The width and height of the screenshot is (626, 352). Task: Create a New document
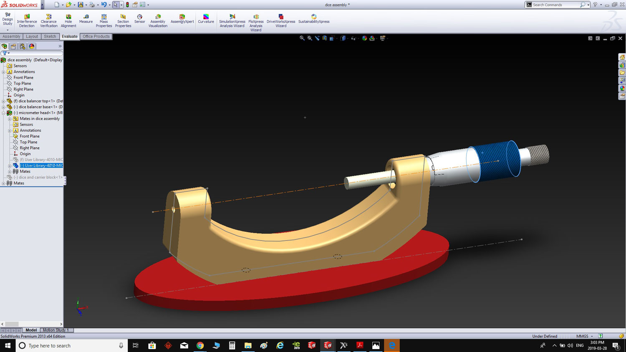[x=57, y=5]
